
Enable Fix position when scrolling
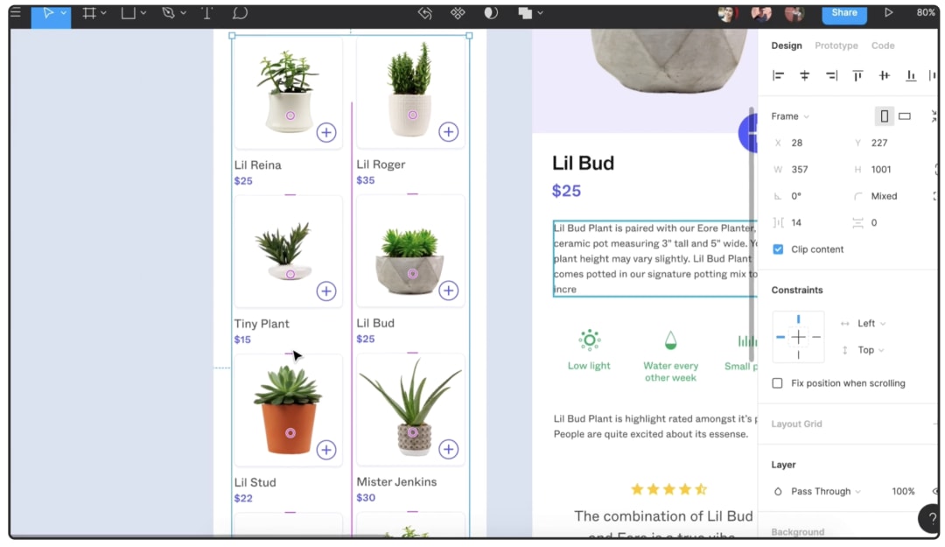click(x=778, y=383)
